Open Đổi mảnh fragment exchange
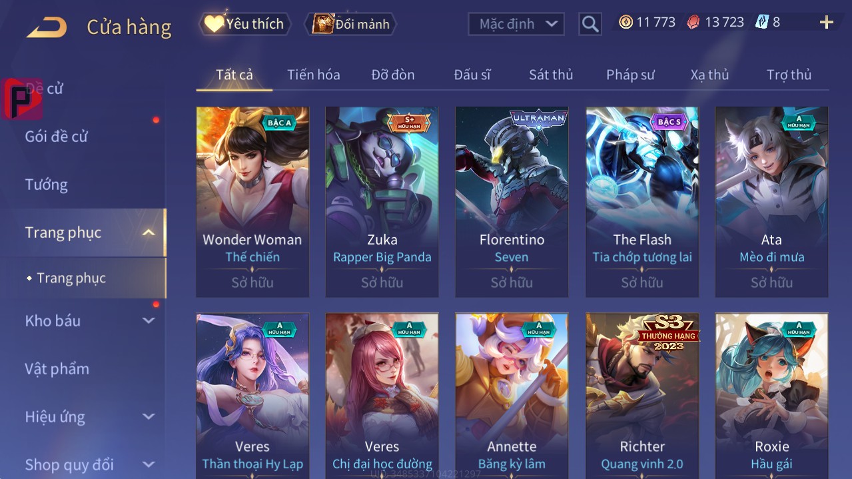The image size is (852, 479). [x=350, y=24]
